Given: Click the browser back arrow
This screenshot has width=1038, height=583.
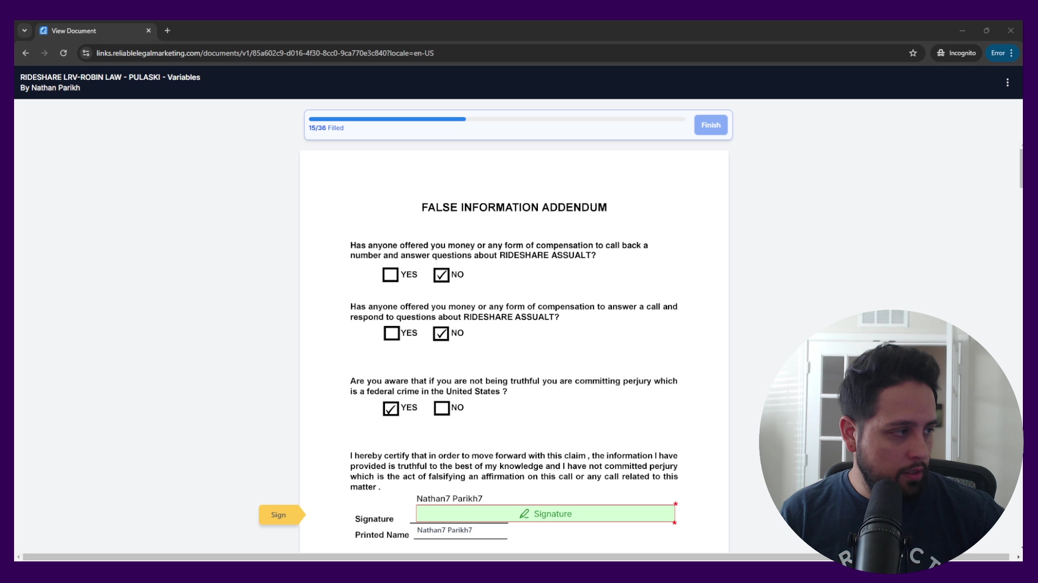Looking at the screenshot, I should click(x=25, y=53).
